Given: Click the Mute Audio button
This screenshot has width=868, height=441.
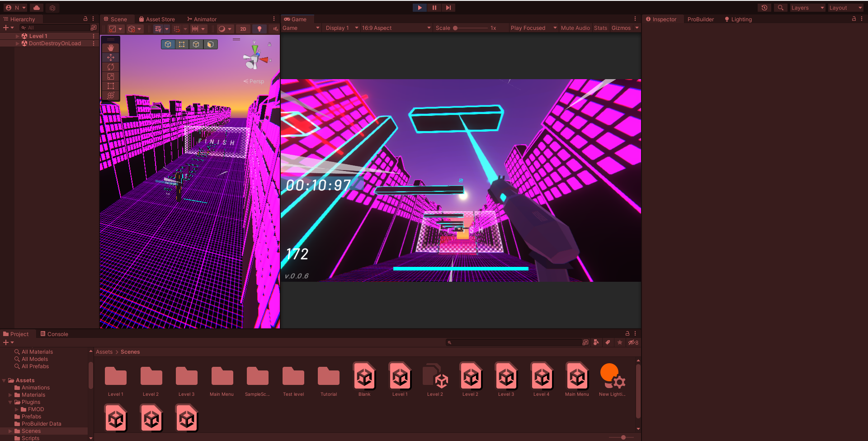Looking at the screenshot, I should click(x=575, y=28).
